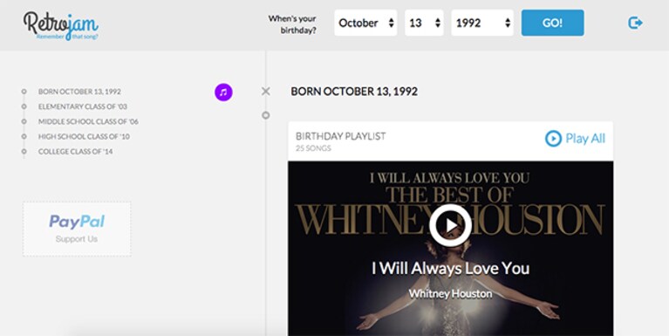Click the PayPal Support Us box
Image resolution: width=669 pixels, height=336 pixels.
77,229
